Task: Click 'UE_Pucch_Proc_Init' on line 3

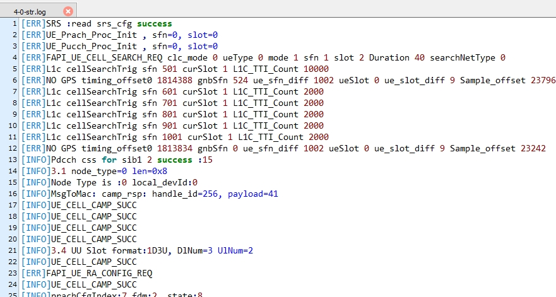Action: tap(91, 47)
